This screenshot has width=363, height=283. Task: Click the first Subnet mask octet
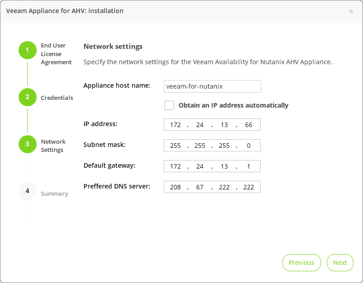click(x=176, y=146)
